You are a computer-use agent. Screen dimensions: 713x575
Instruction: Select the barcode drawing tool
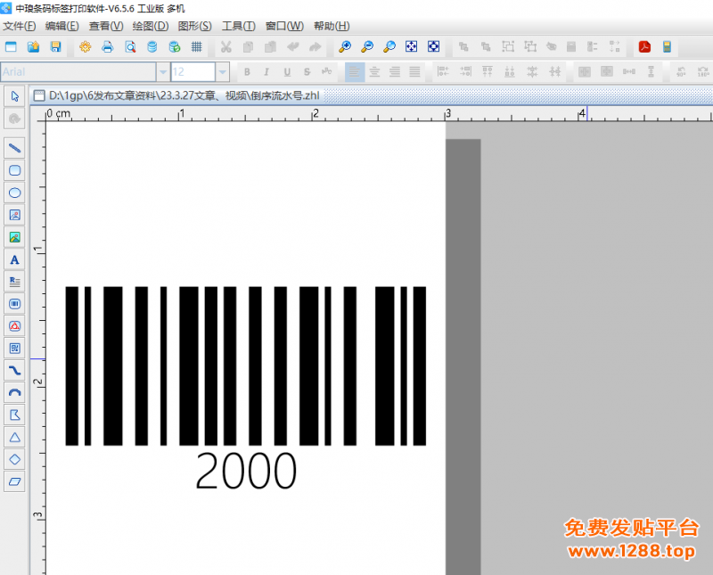[14, 304]
